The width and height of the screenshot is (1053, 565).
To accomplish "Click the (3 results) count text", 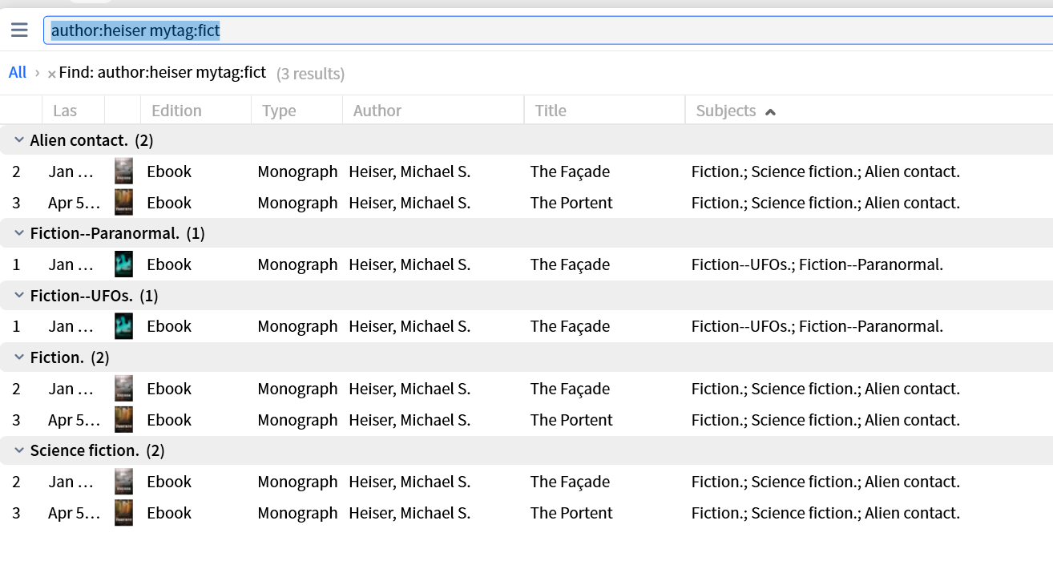I will point(310,74).
